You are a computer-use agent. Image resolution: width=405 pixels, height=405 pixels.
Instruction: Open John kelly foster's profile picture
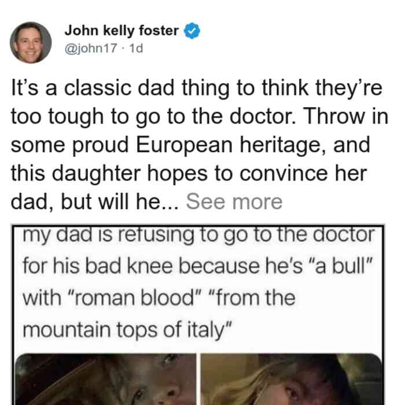[31, 43]
